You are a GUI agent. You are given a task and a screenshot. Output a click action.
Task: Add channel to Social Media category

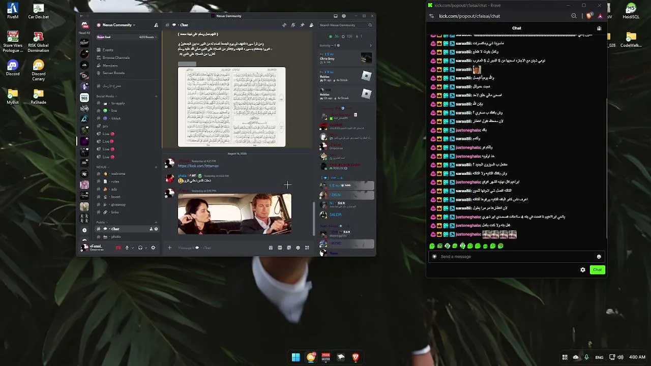pyautogui.click(x=156, y=96)
